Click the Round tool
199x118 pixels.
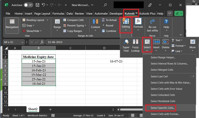108,25
